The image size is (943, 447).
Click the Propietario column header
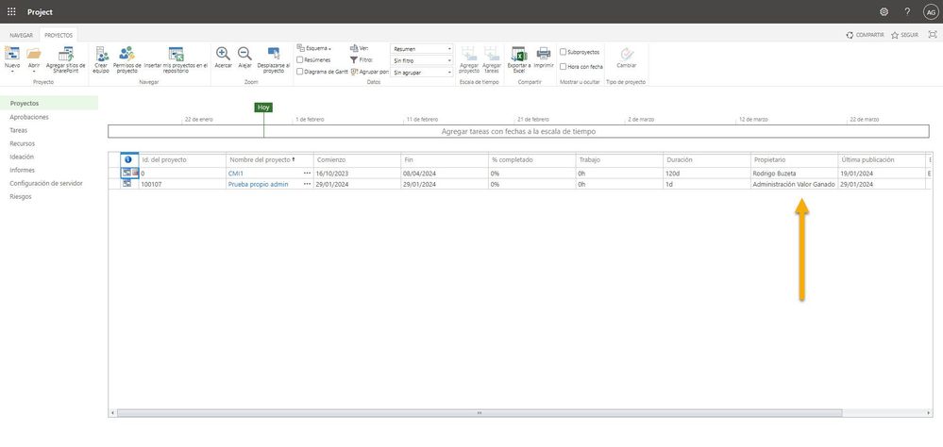tap(794, 159)
